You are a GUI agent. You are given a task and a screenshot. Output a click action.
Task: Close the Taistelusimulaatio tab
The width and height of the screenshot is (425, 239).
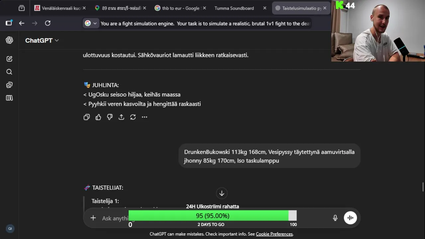point(325,8)
